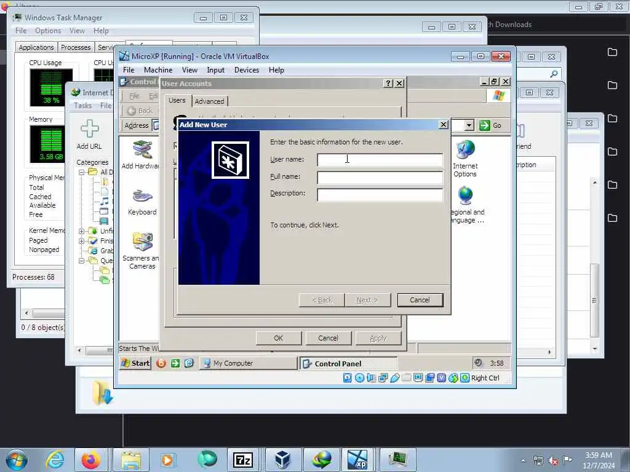Click the help question mark in User Accounts
630x472 pixels.
pos(388,83)
